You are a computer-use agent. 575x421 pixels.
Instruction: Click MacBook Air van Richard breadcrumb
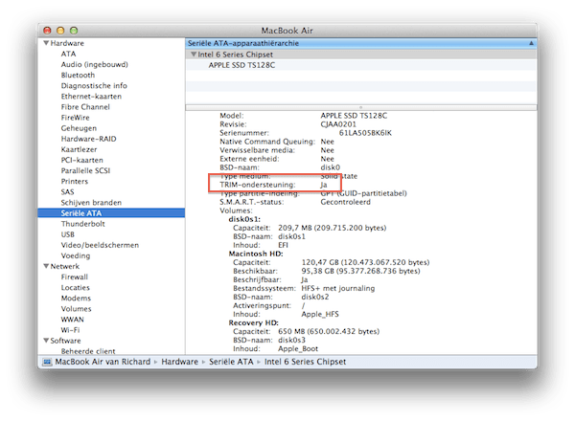(103, 362)
